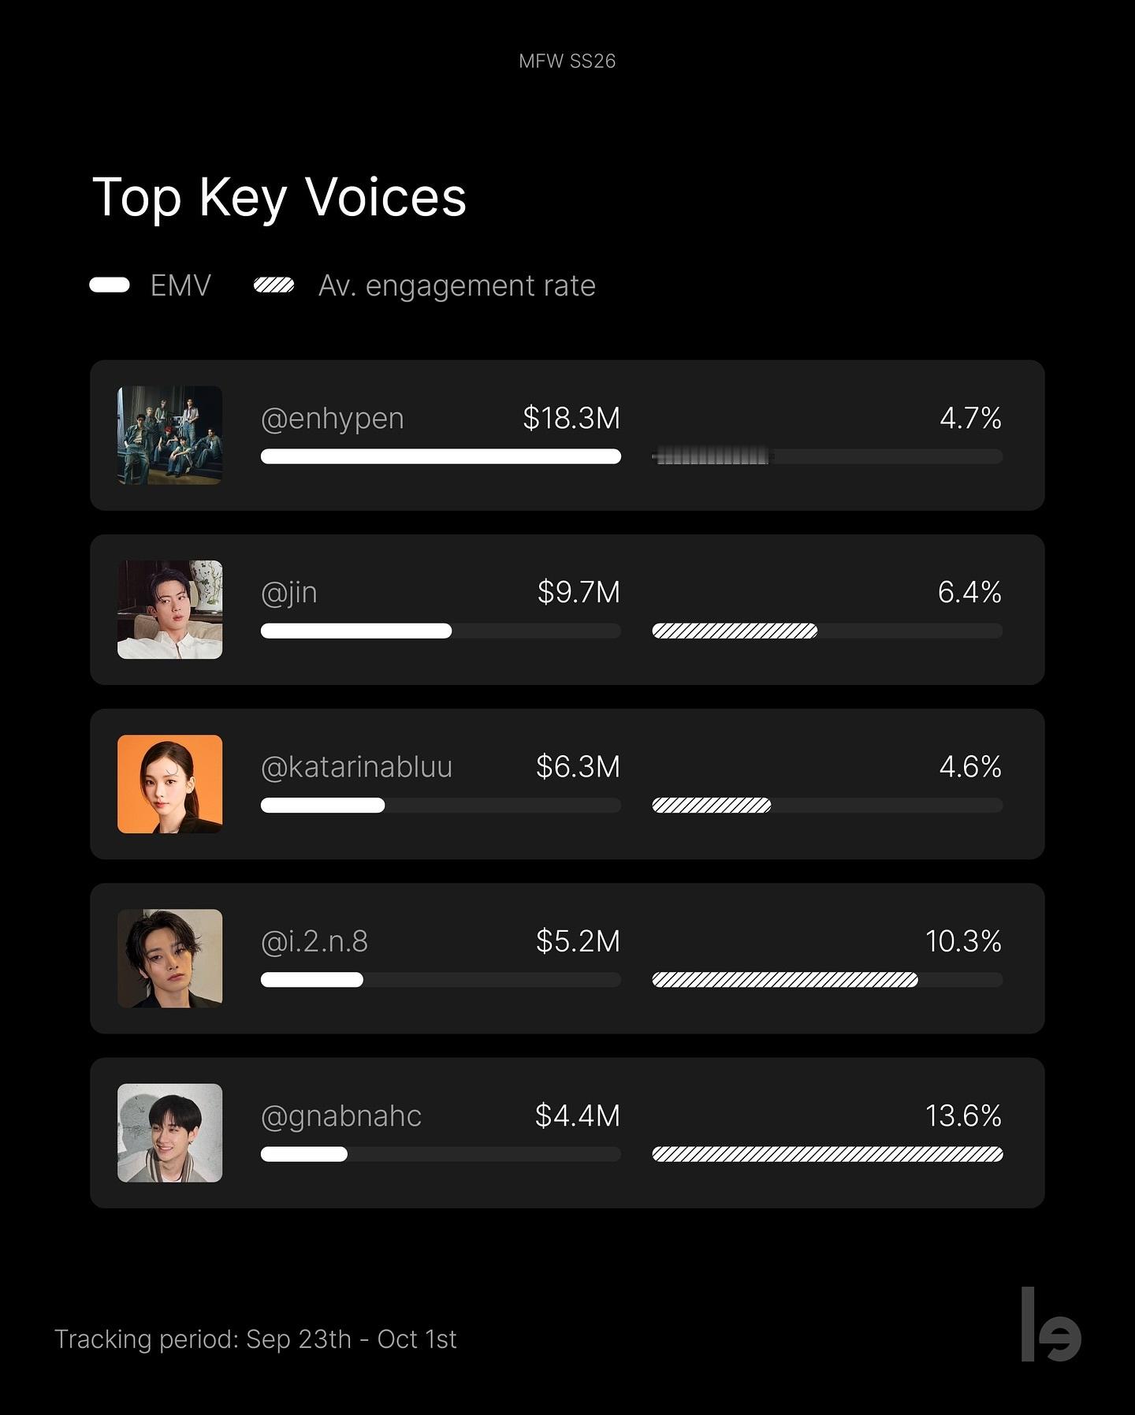1135x1415 pixels.
Task: Click the logo mark in bottom corner
Action: 1051,1324
